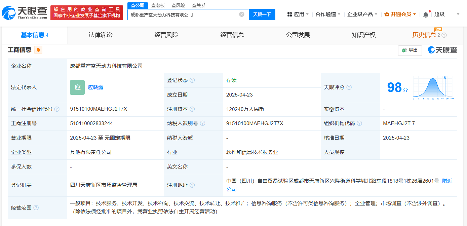Screen dimensions: 467x226
Task: Expand the 合作通道 dropdown
Action: click(x=328, y=14)
